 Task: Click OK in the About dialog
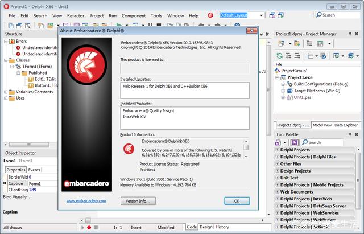237,201
